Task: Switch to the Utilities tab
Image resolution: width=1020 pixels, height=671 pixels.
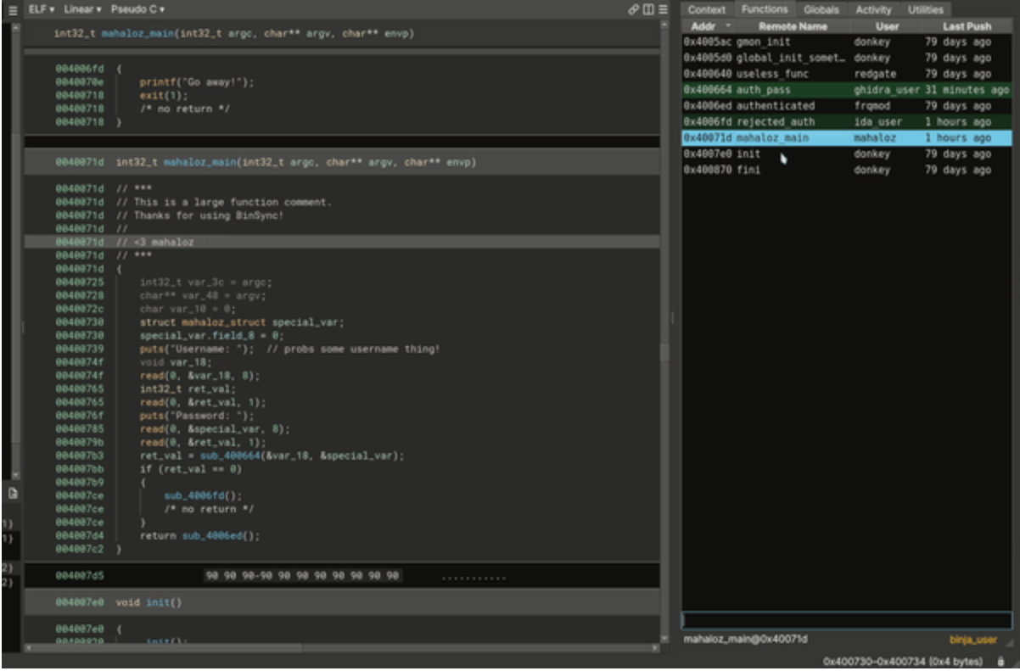Action: tap(925, 9)
